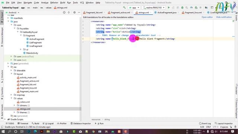Click the line separator CRLF in status bar
This screenshot has height=134, width=238.
click(208, 127)
